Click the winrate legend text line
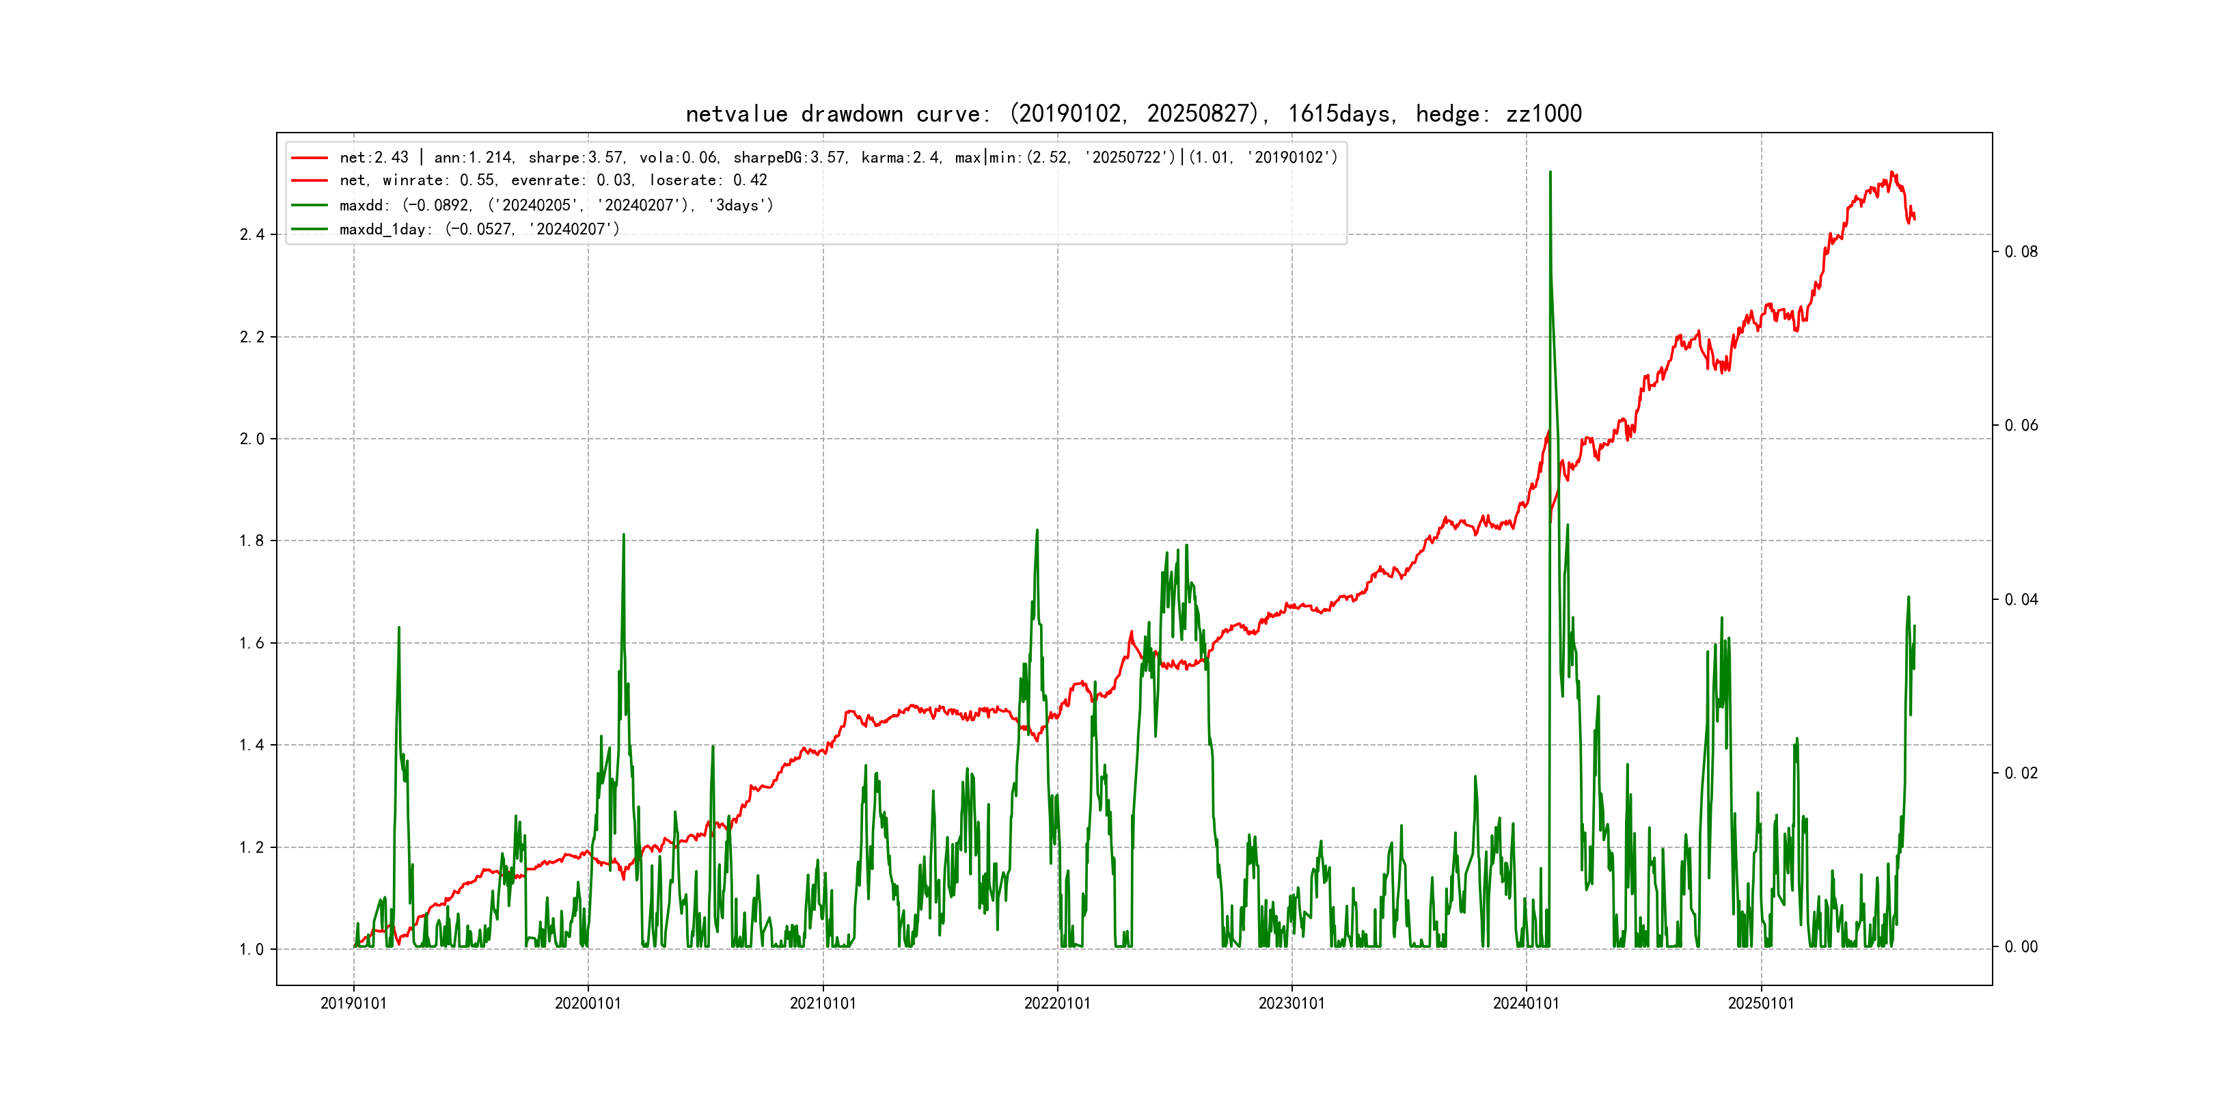 (x=553, y=180)
